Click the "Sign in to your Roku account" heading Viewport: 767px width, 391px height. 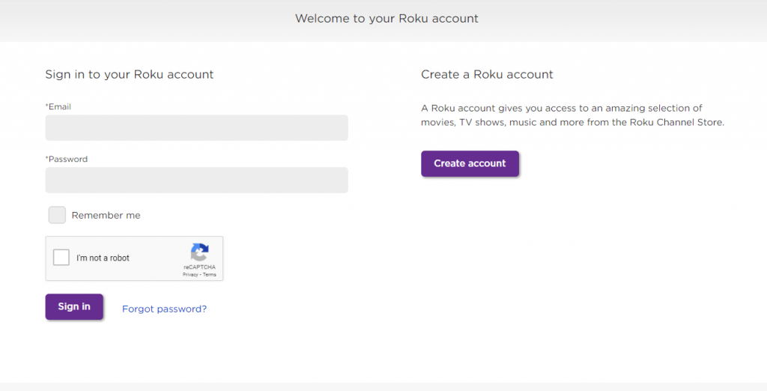(x=130, y=74)
